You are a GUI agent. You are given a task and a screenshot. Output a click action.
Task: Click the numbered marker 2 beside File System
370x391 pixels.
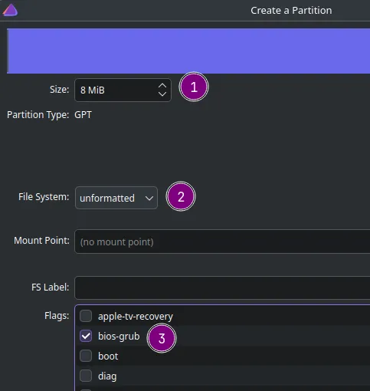coord(181,196)
